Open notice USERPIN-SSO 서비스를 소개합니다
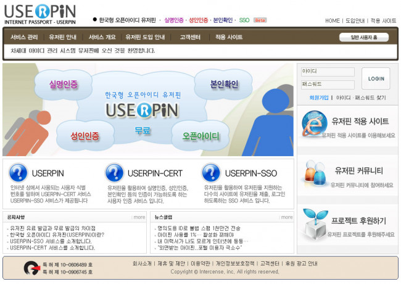The height and width of the screenshot is (284, 401). 51,241
